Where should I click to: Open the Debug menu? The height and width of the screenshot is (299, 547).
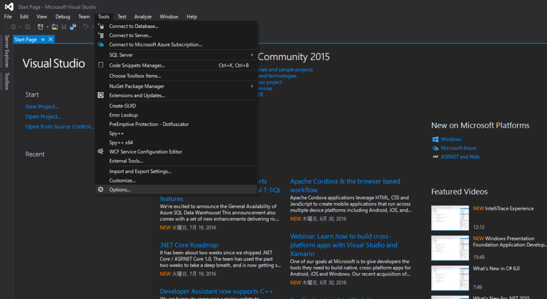click(62, 17)
